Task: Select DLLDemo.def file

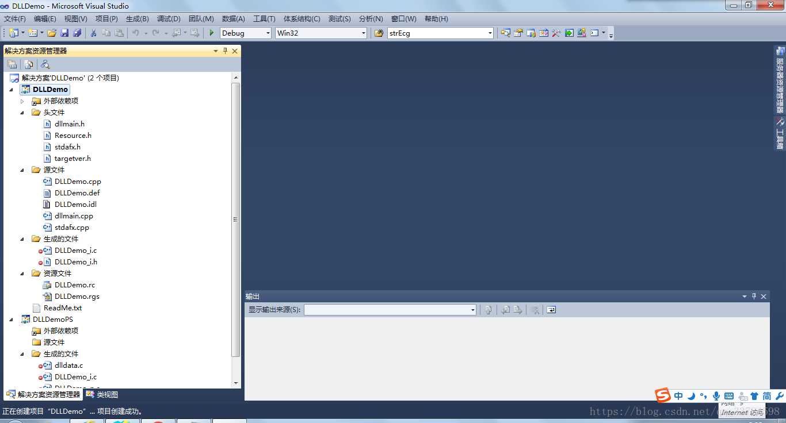Action: 77,193
